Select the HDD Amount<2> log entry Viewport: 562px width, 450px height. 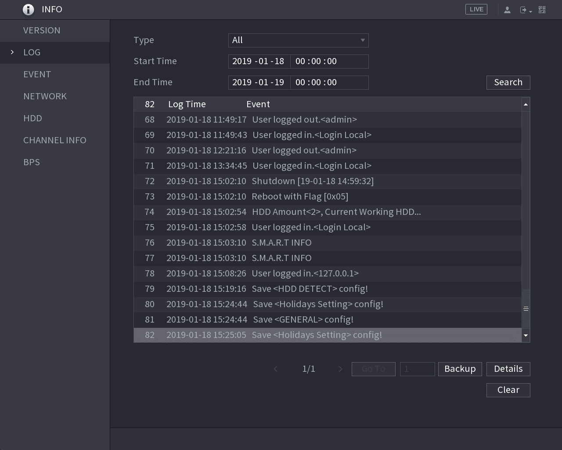point(328,212)
